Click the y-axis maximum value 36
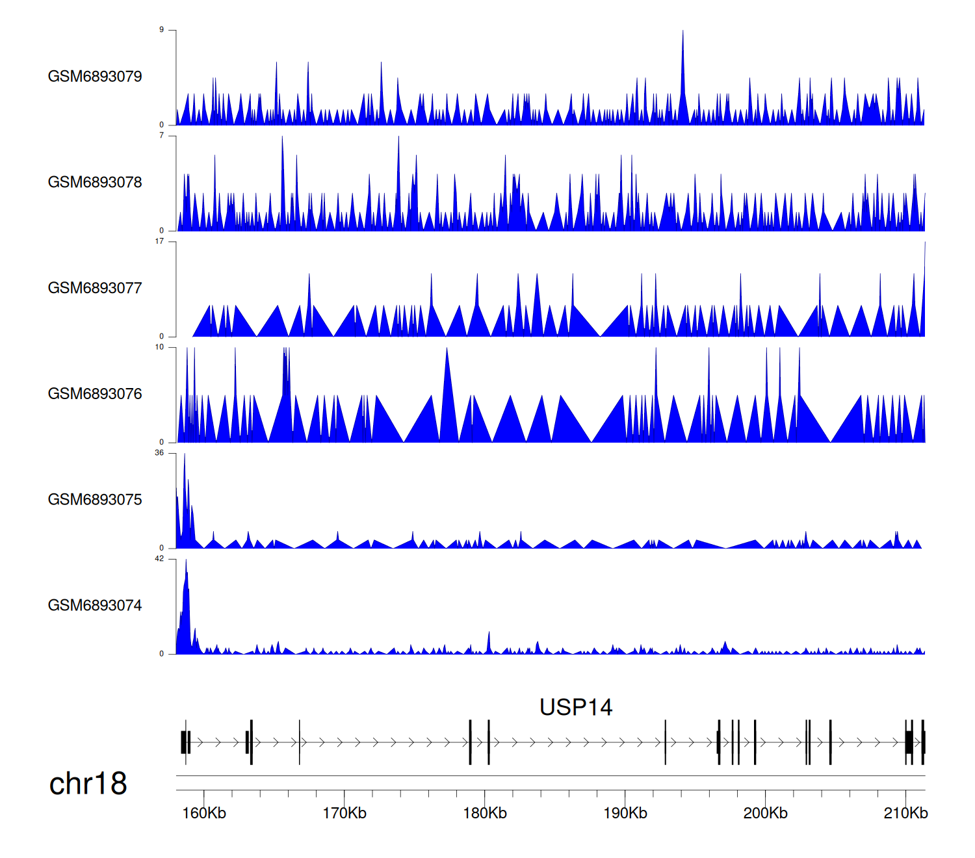The image size is (975, 858). click(x=159, y=453)
